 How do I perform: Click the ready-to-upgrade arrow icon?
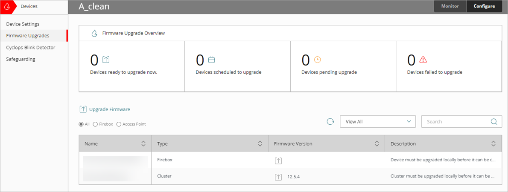click(107, 60)
